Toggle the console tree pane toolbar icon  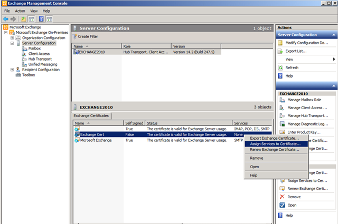[32, 19]
